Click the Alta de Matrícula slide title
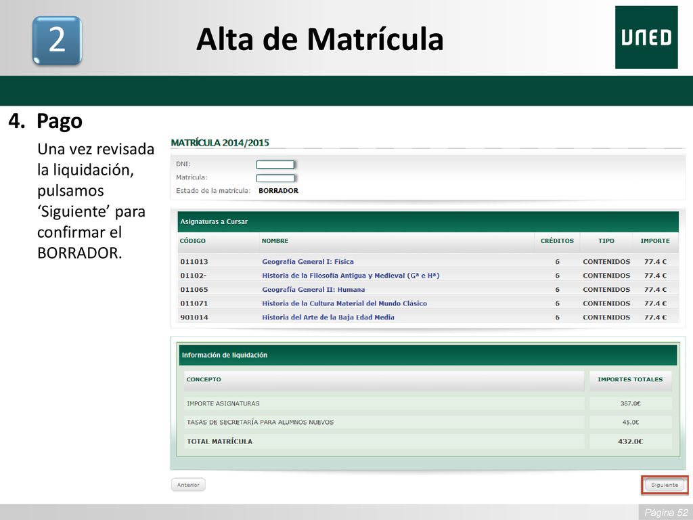The width and height of the screenshot is (693, 520). coord(319,39)
